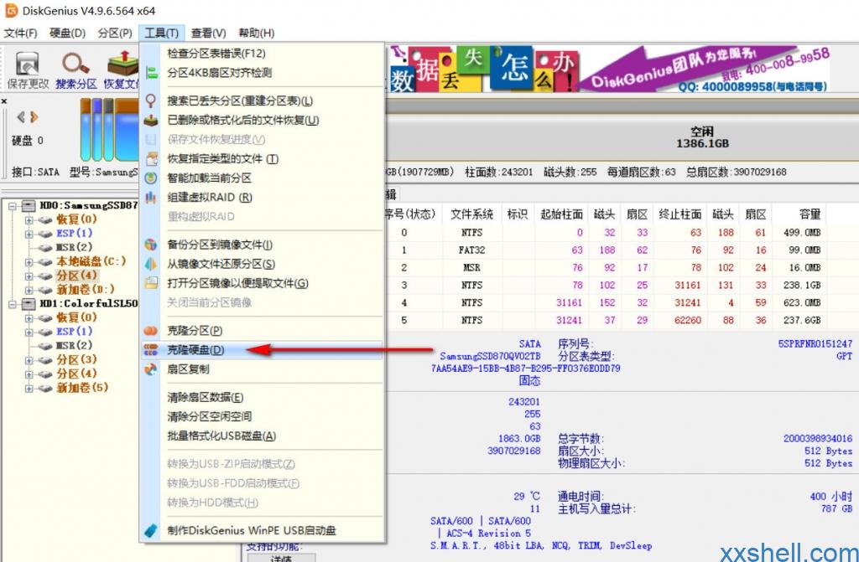This screenshot has width=859, height=562.
Task: Expand ESP(1) under HD1
Action: tap(29, 333)
